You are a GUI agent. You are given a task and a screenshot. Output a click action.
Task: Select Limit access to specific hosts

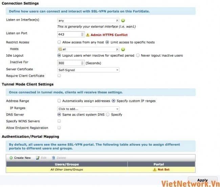point(107,42)
